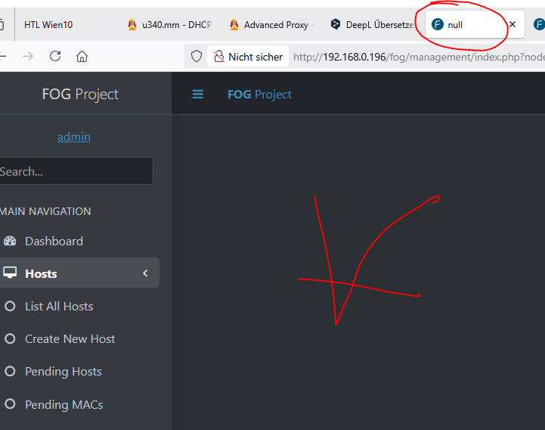The height and width of the screenshot is (430, 545).
Task: Open the admin user link
Action: tap(73, 136)
